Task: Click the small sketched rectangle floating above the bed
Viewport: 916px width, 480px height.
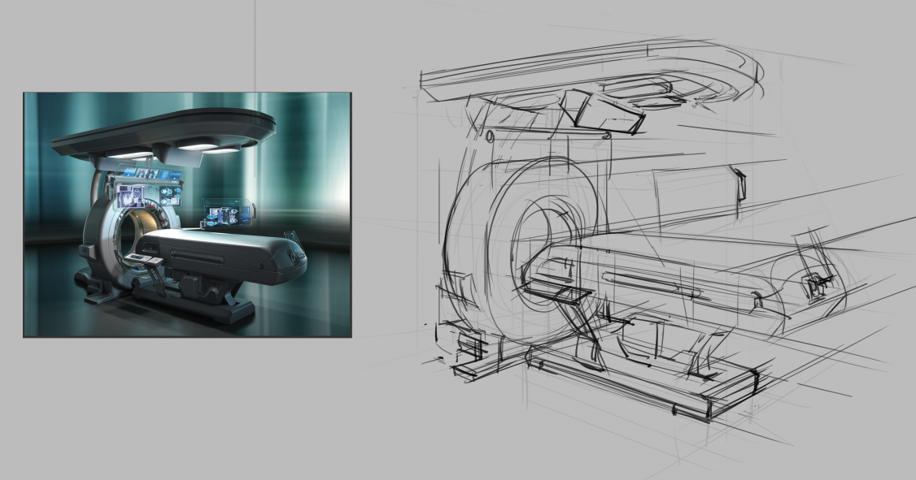Action: click(x=740, y=183)
